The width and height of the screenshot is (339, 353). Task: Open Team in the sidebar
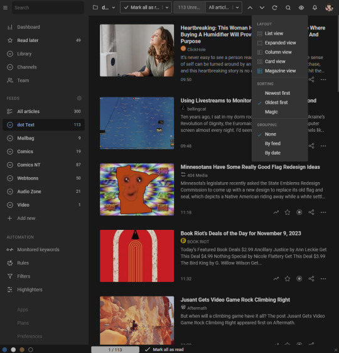coord(44,80)
